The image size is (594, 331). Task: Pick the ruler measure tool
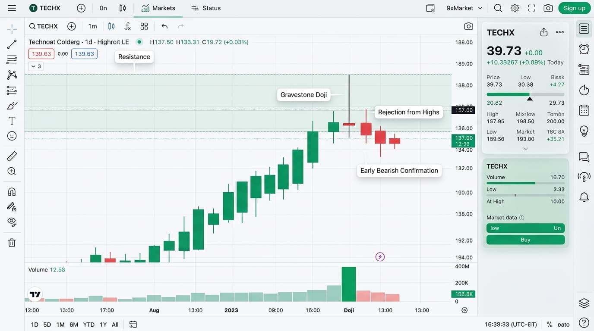12,156
